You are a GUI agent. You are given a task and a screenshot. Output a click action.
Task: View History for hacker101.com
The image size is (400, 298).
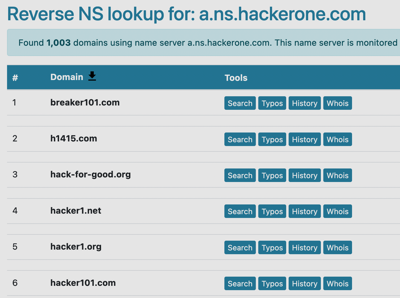tap(305, 283)
